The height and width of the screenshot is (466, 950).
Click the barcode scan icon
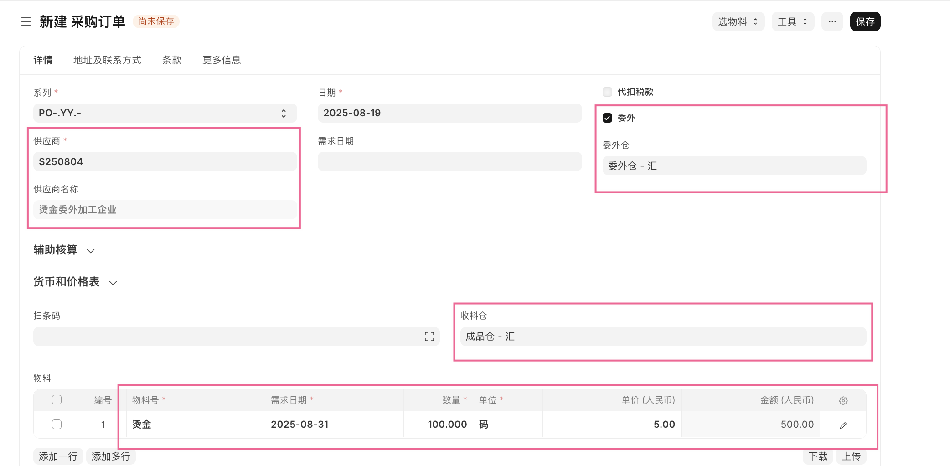429,337
